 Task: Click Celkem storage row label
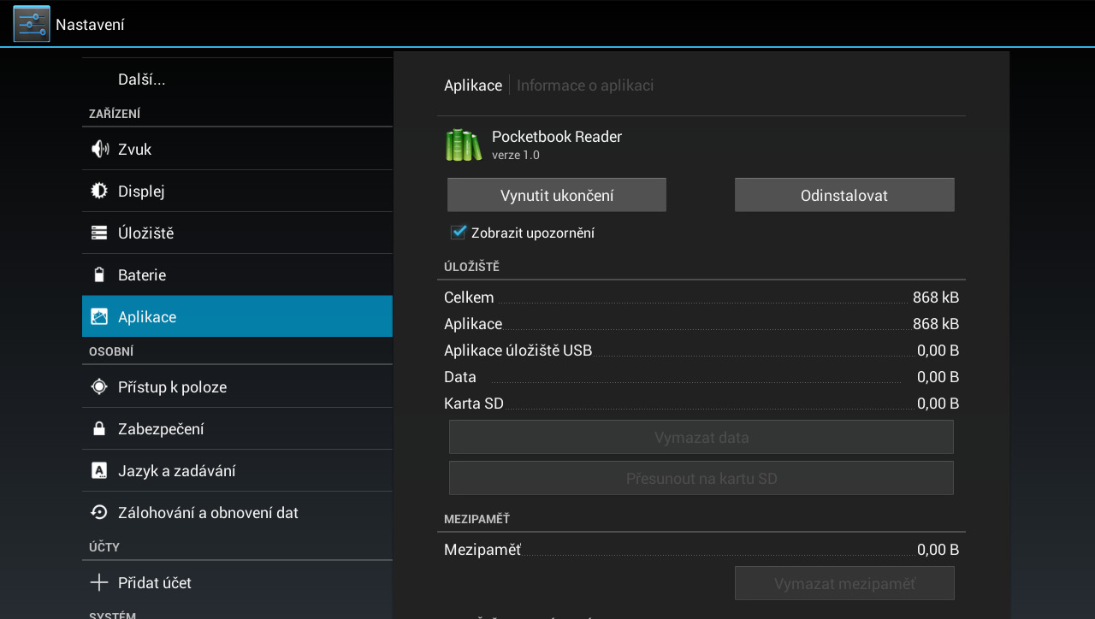pyautogui.click(x=469, y=298)
